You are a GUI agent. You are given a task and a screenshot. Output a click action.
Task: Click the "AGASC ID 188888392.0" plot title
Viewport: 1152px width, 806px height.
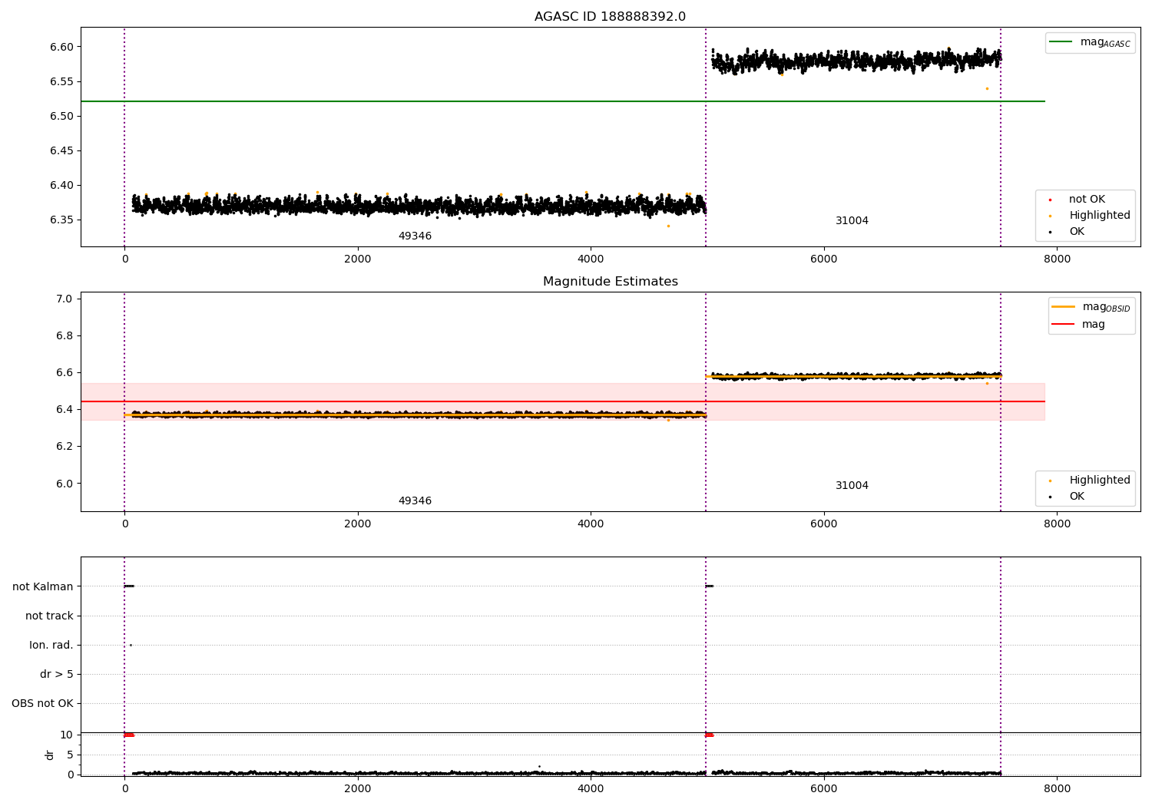coord(610,17)
